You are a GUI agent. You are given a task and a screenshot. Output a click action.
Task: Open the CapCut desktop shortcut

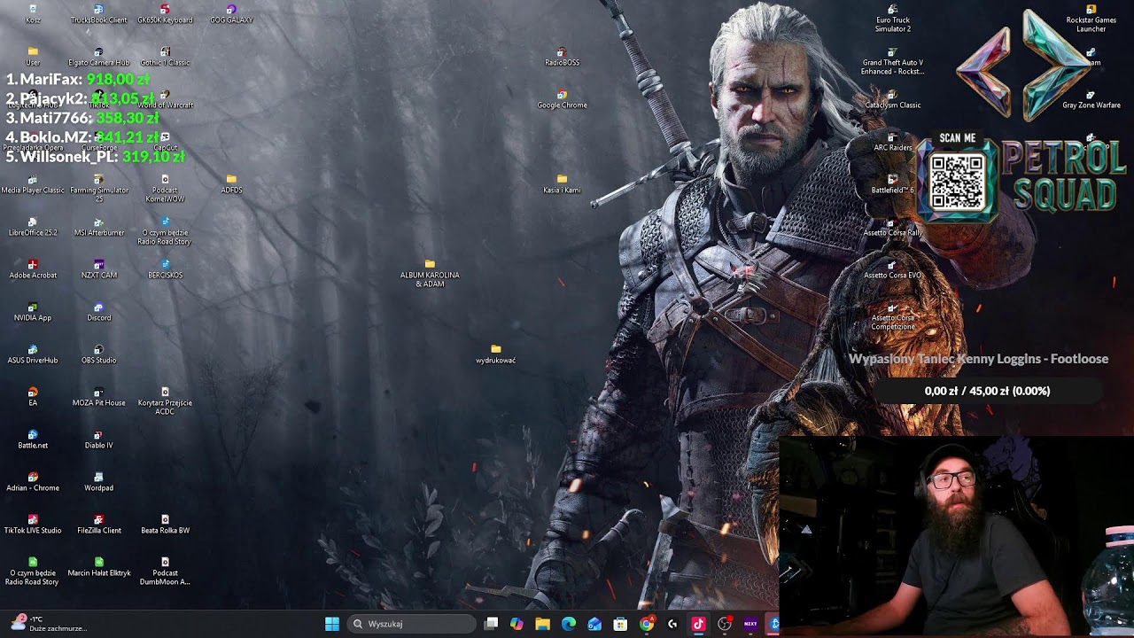165,141
